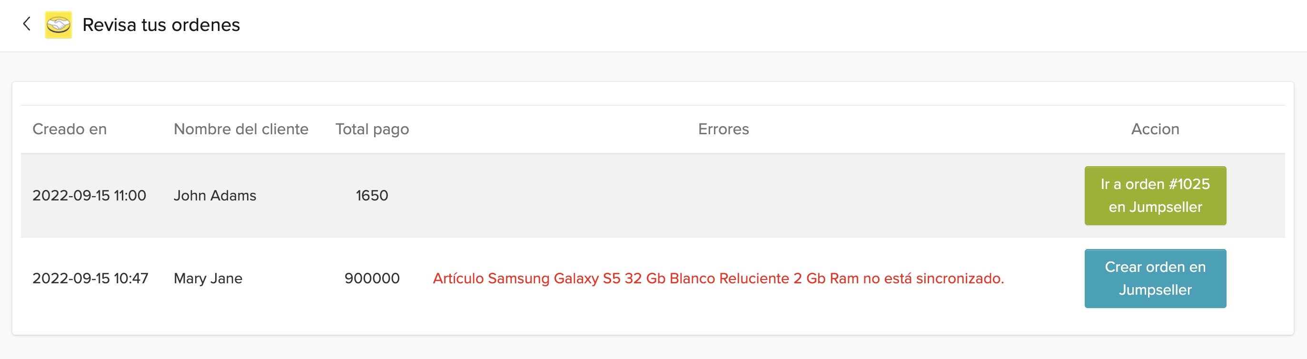Select the Mary Jane customer name
The image size is (1307, 359).
point(208,278)
